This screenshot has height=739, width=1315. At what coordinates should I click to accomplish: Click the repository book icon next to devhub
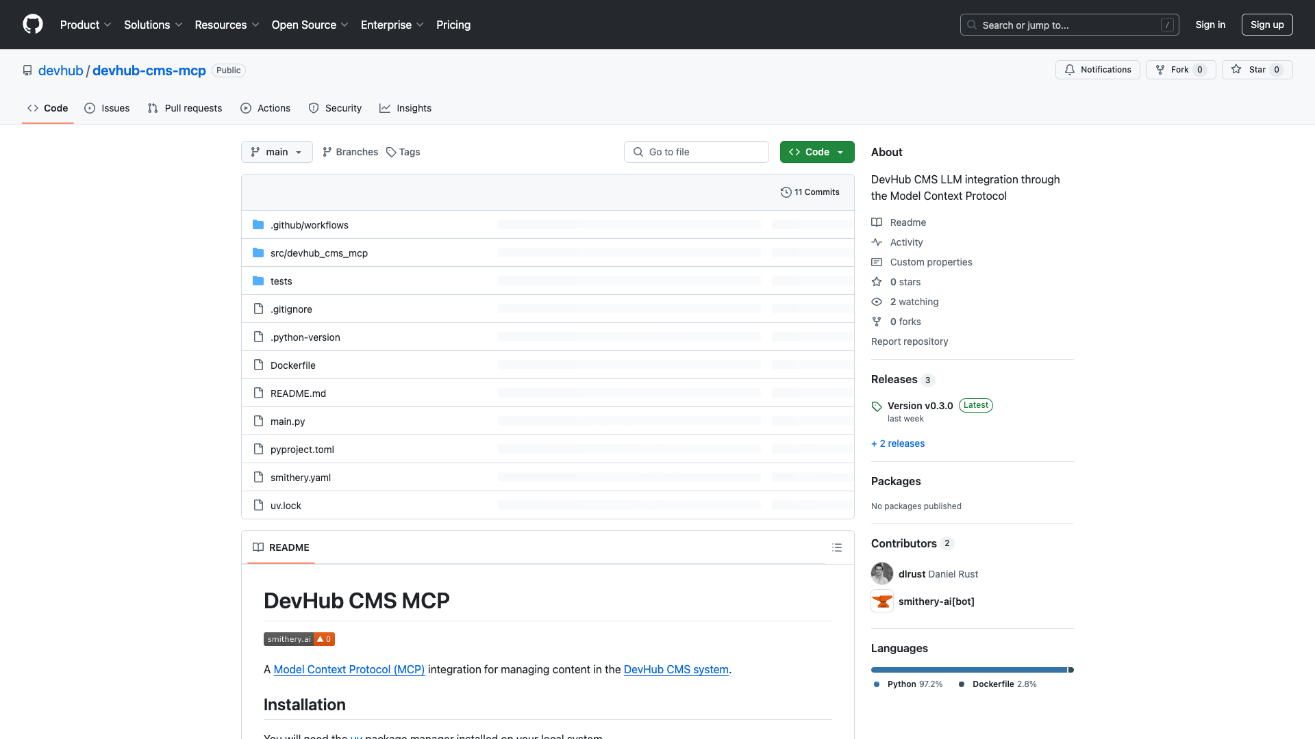click(x=27, y=70)
